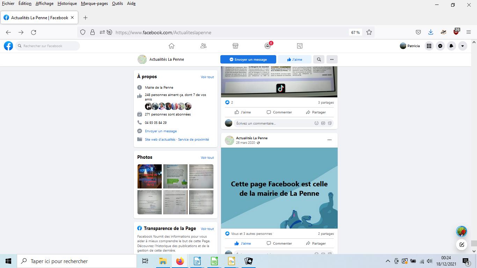477x268 pixels.
Task: Open a new browser tab with plus
Action: [x=85, y=17]
